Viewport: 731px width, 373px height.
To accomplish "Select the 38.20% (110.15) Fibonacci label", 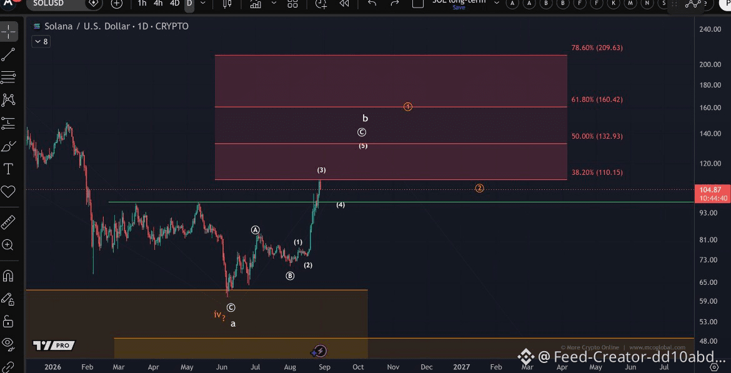I will 597,172.
